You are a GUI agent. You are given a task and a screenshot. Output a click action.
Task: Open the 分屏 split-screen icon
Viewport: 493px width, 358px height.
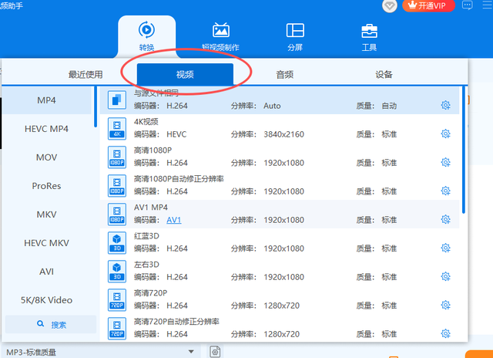pos(295,31)
